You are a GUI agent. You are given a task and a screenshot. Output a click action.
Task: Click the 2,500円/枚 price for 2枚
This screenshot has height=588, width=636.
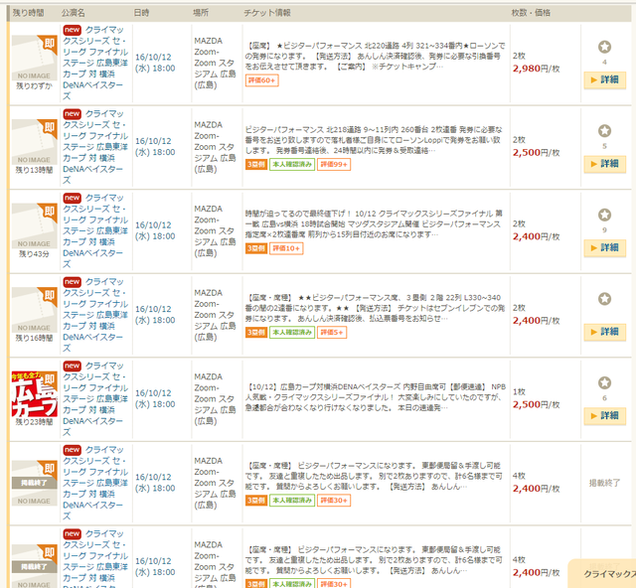537,153
